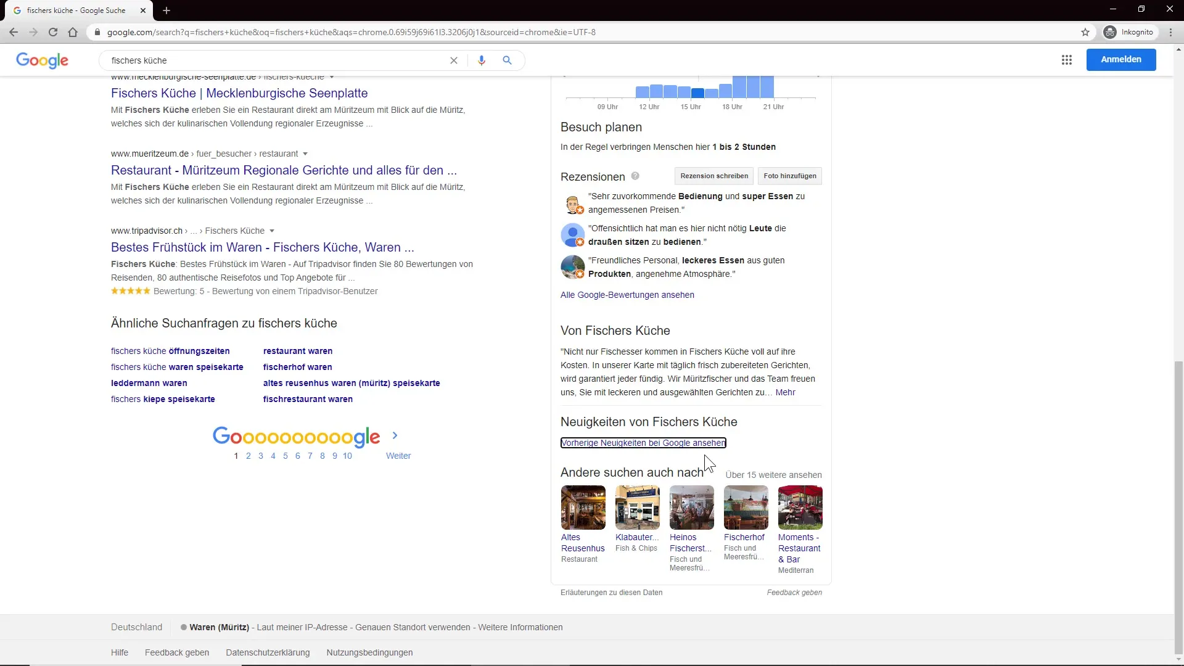Click 'Erläuterungen zu diesen Daten'
1184x666 pixels.
(611, 593)
